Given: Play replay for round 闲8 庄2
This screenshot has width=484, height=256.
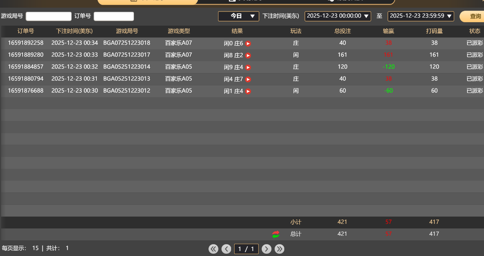Looking at the screenshot, I should point(248,55).
